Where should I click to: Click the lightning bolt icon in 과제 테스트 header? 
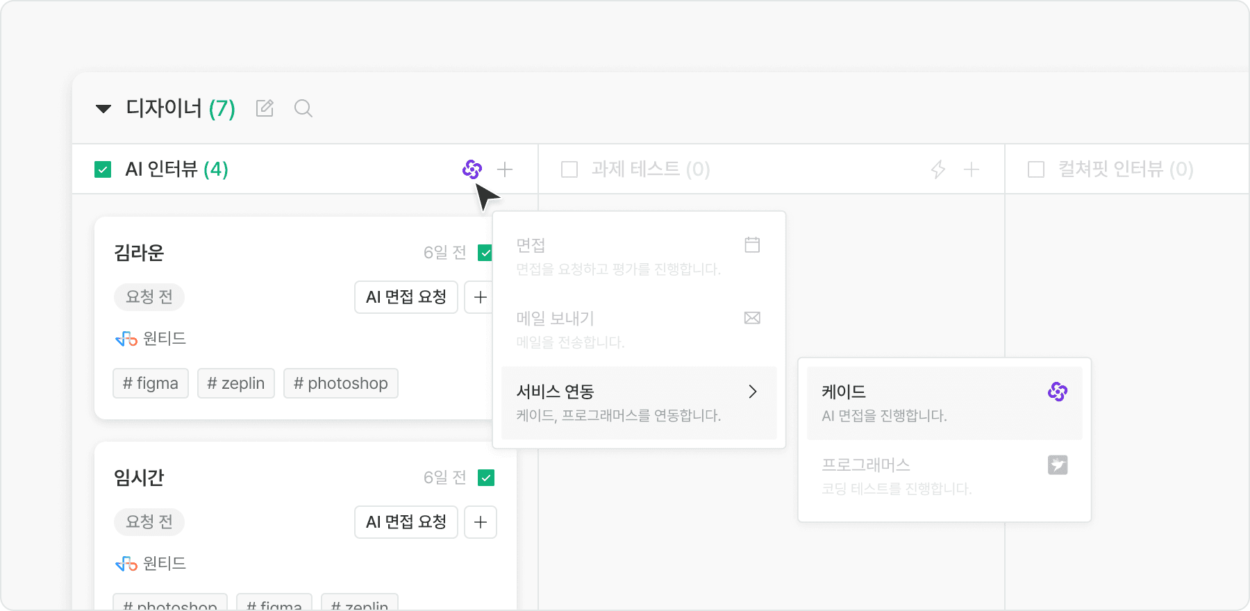tap(938, 169)
